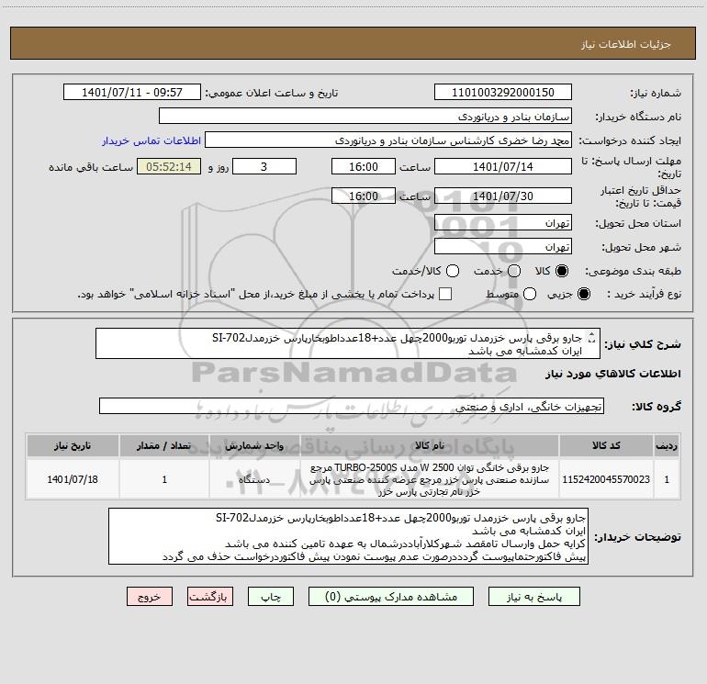This screenshot has height=684, width=707.
Task: Click the واحد شمارش column header
Action: click(x=254, y=446)
